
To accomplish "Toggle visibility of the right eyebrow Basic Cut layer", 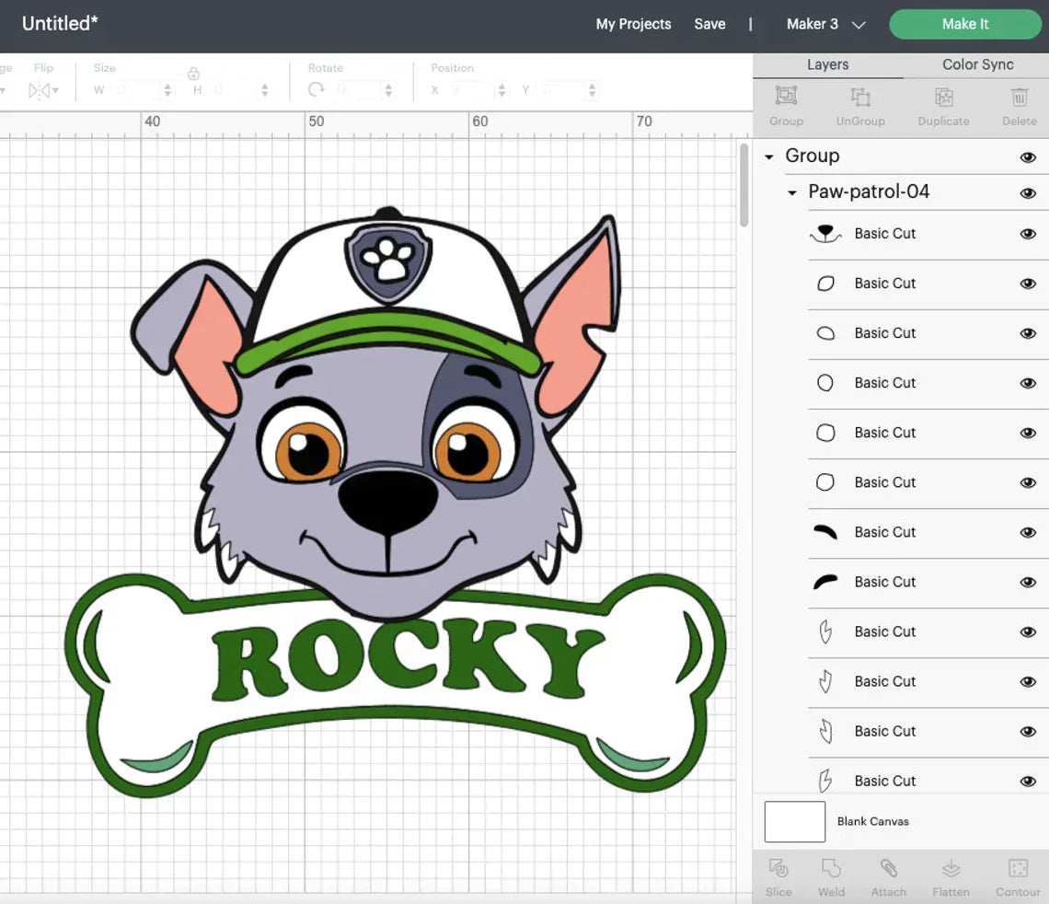I will pos(1028,533).
